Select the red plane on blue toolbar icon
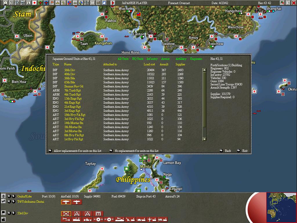Image resolution: width=297 pixels, height=223 pixels. click(x=46, y=3)
